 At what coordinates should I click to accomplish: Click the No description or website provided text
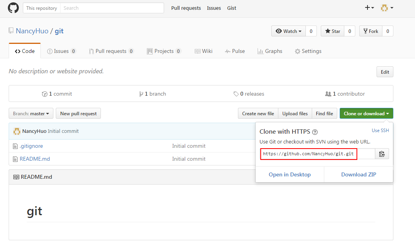pyautogui.click(x=56, y=71)
